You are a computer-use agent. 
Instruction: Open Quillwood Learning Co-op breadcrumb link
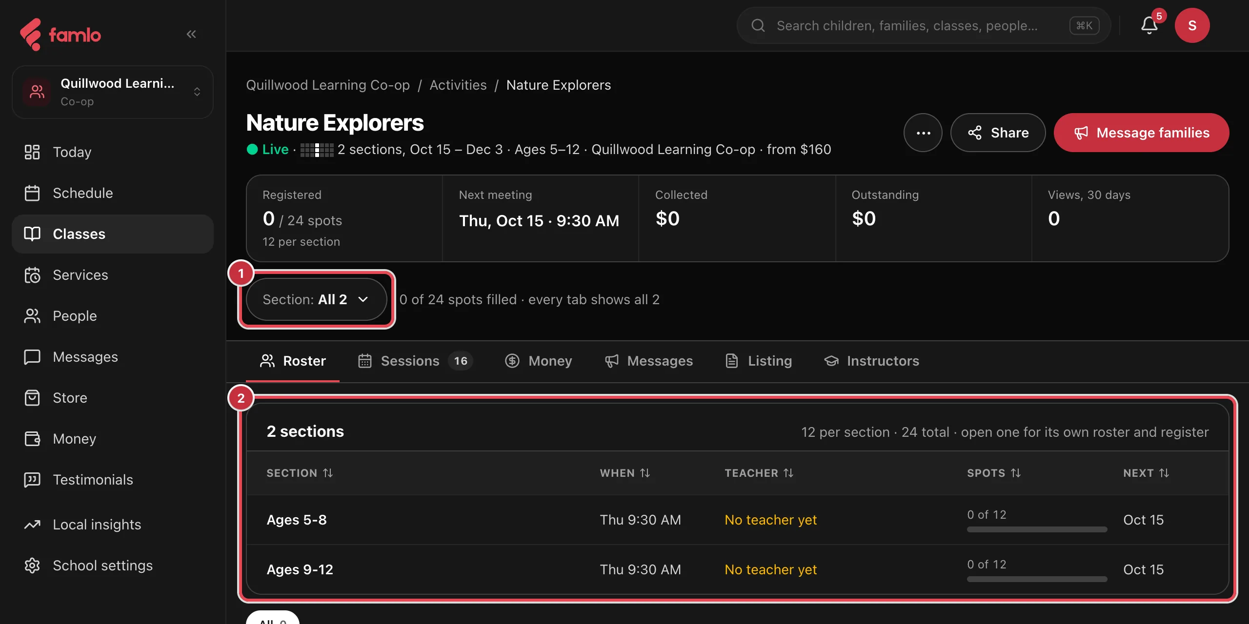pos(328,85)
